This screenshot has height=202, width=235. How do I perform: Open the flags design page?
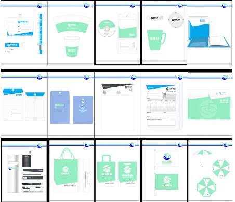click(165, 171)
